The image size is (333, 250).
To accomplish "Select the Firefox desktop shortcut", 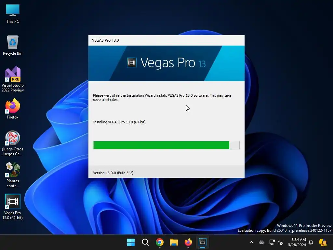I will coord(13,109).
